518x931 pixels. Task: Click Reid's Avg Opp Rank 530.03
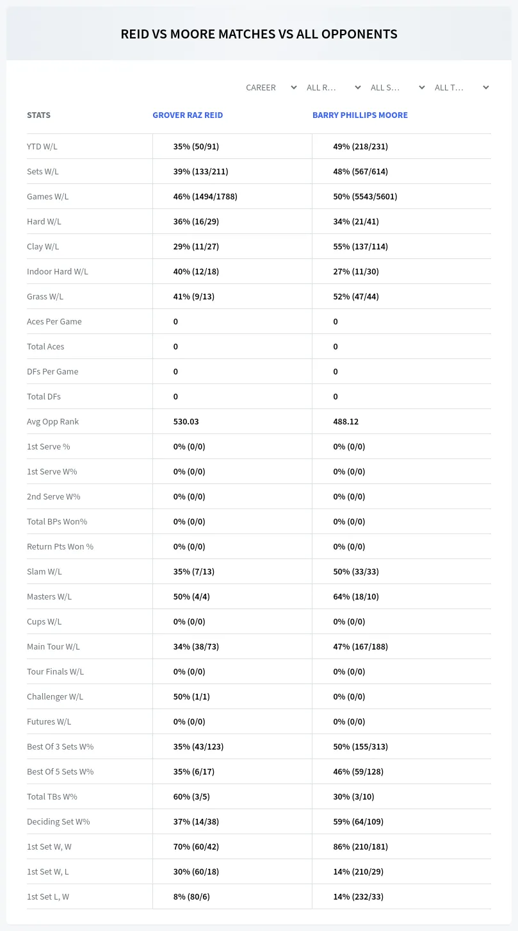[x=186, y=421]
